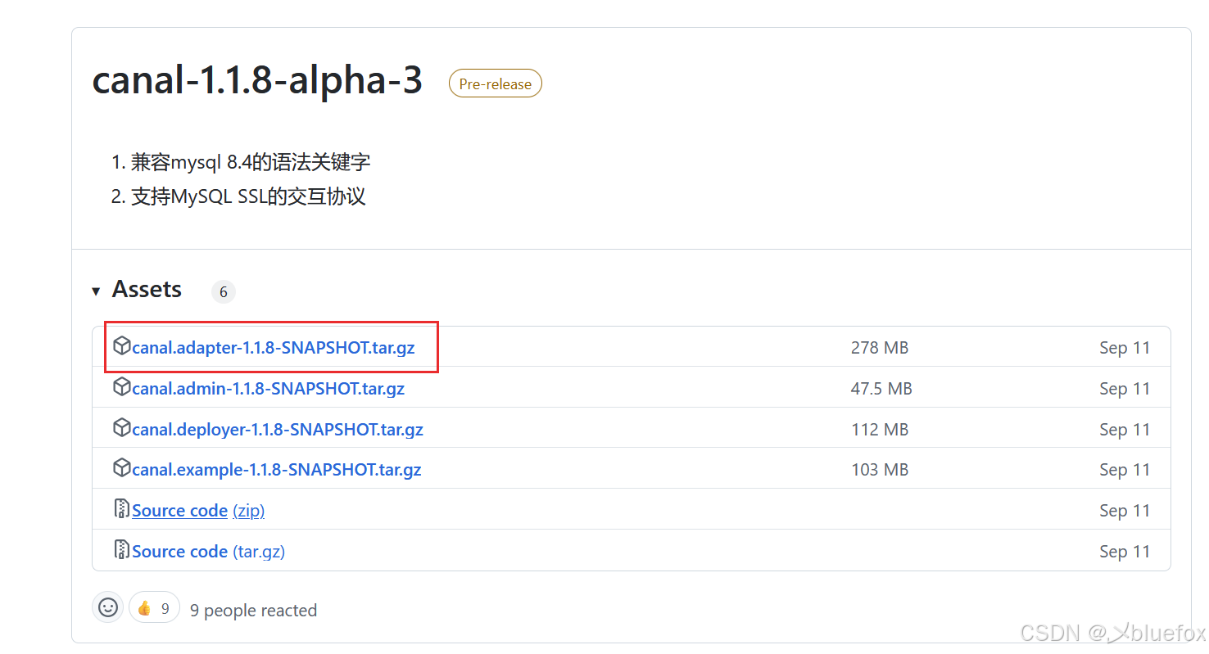Click the zip file icon beside Source code (zip)
The width and height of the screenshot is (1209, 654).
click(x=120, y=508)
